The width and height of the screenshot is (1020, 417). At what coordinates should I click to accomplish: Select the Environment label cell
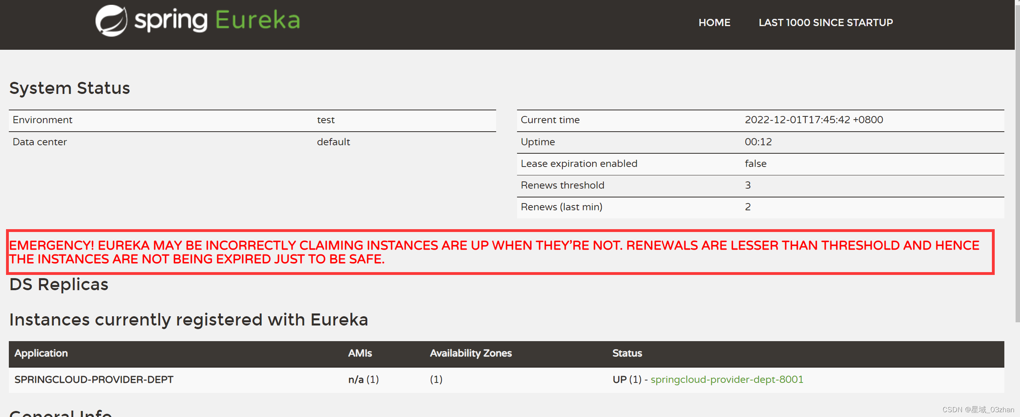pos(43,120)
